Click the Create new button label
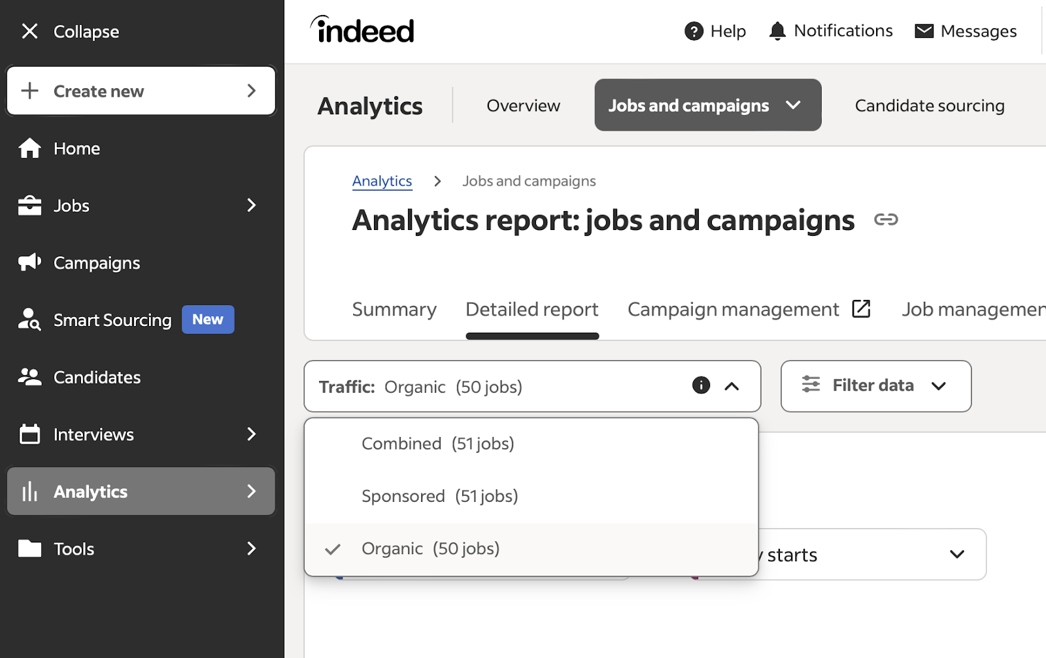The width and height of the screenshot is (1046, 658). 99,91
